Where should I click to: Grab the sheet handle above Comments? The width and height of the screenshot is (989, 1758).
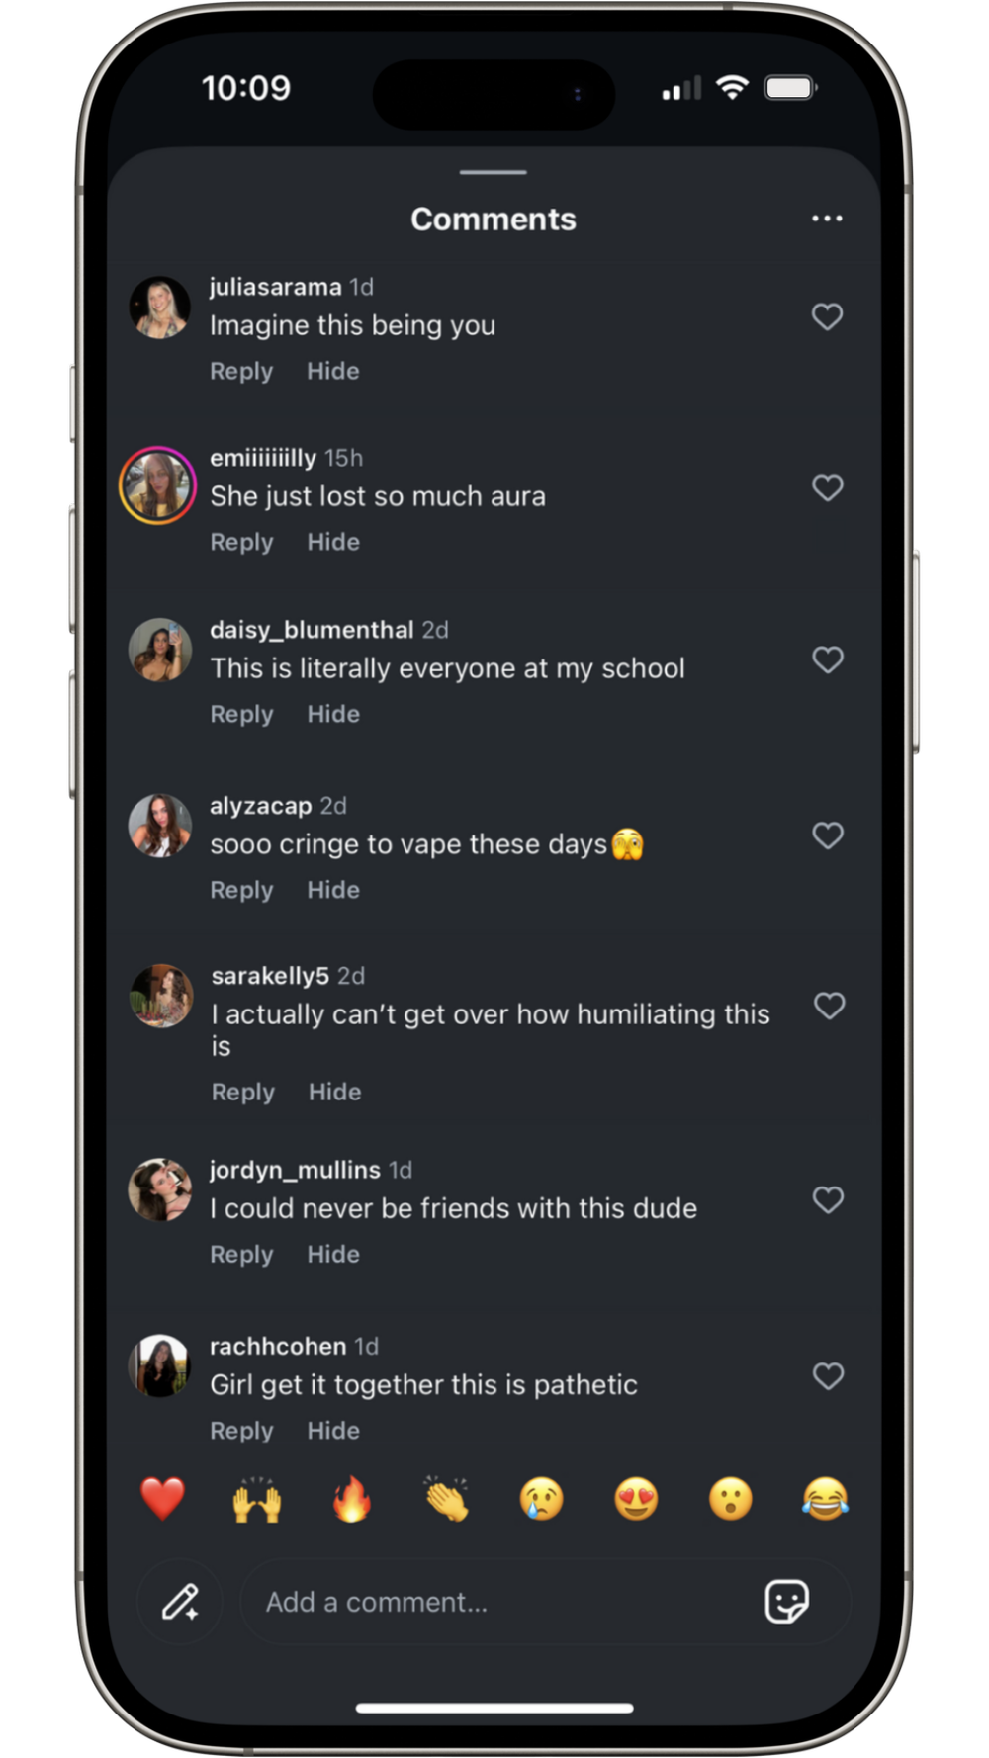[494, 172]
